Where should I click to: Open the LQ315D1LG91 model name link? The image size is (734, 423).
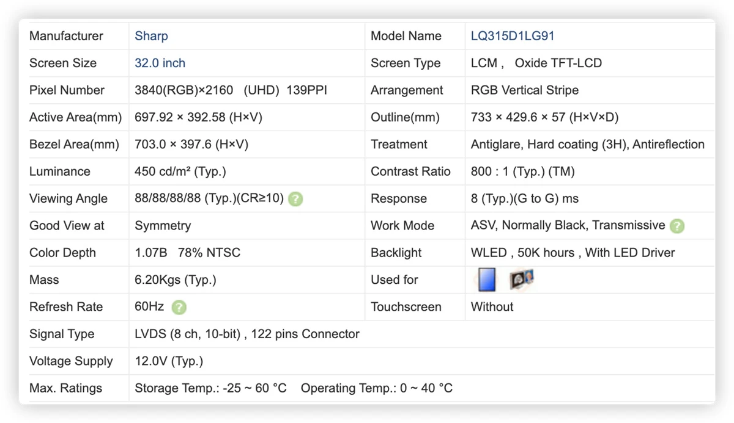513,36
